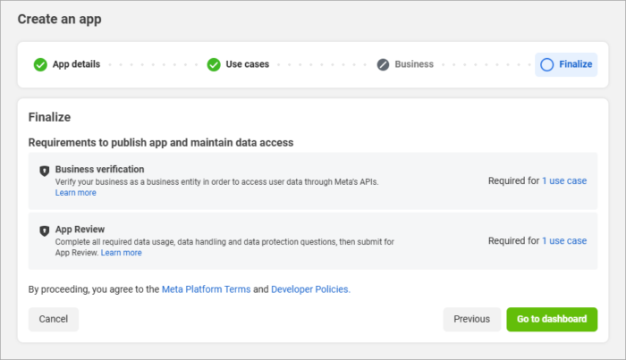
Task: Click the Finalize section heading
Action: coord(49,117)
